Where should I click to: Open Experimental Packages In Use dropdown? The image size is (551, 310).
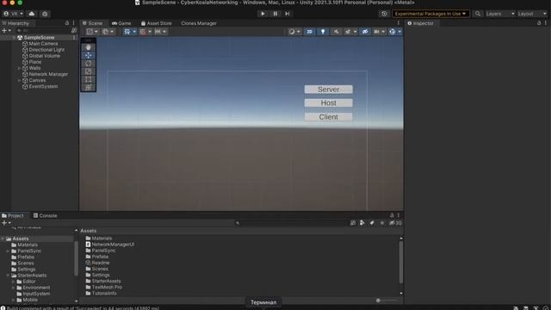[430, 14]
